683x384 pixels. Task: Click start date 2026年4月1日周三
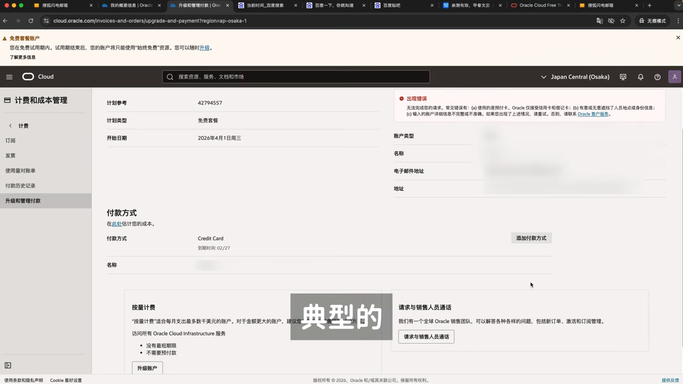219,138
